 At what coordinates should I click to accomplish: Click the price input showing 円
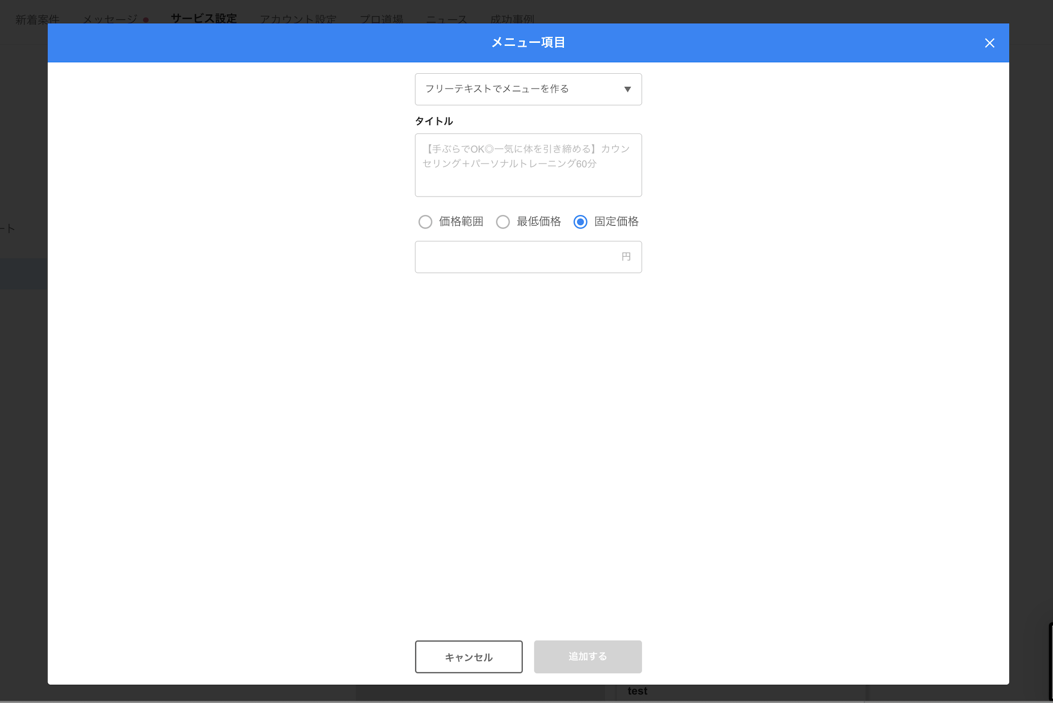[x=528, y=257]
